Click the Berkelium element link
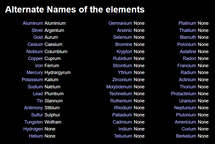The height and width of the screenshot is (144, 215). tap(186, 136)
